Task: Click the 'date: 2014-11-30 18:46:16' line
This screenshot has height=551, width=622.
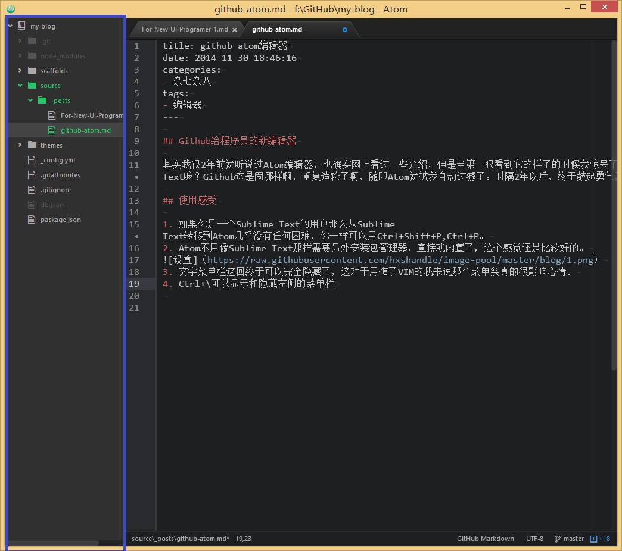Action: 230,58
